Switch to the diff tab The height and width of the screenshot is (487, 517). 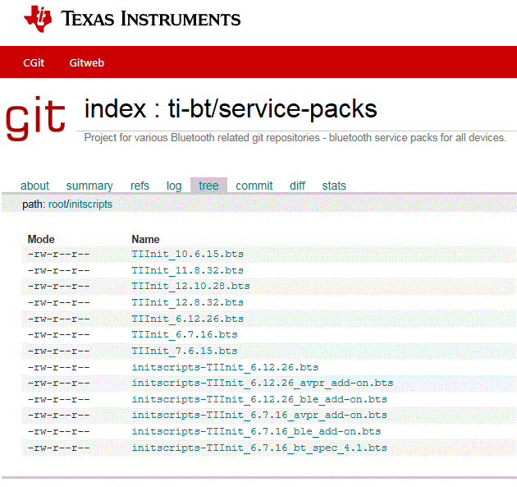[297, 186]
